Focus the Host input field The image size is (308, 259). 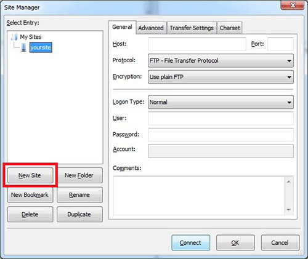(x=197, y=44)
